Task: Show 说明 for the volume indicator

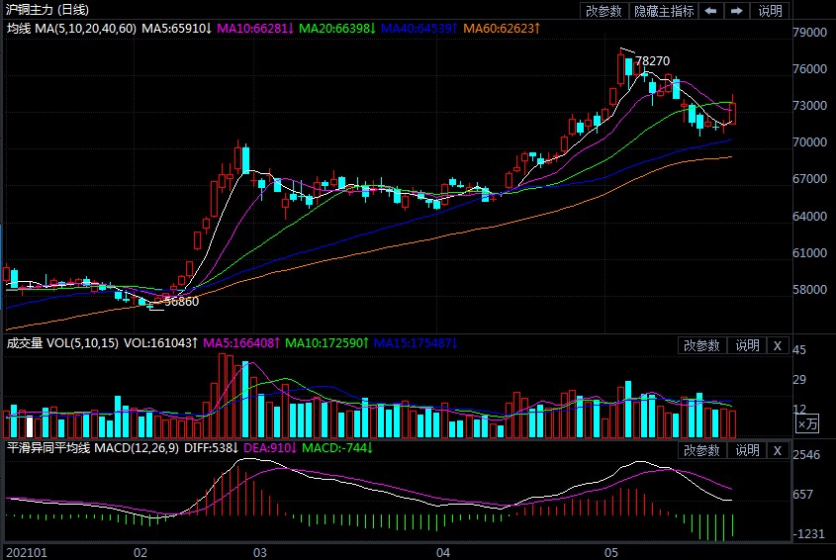Action: click(745, 345)
